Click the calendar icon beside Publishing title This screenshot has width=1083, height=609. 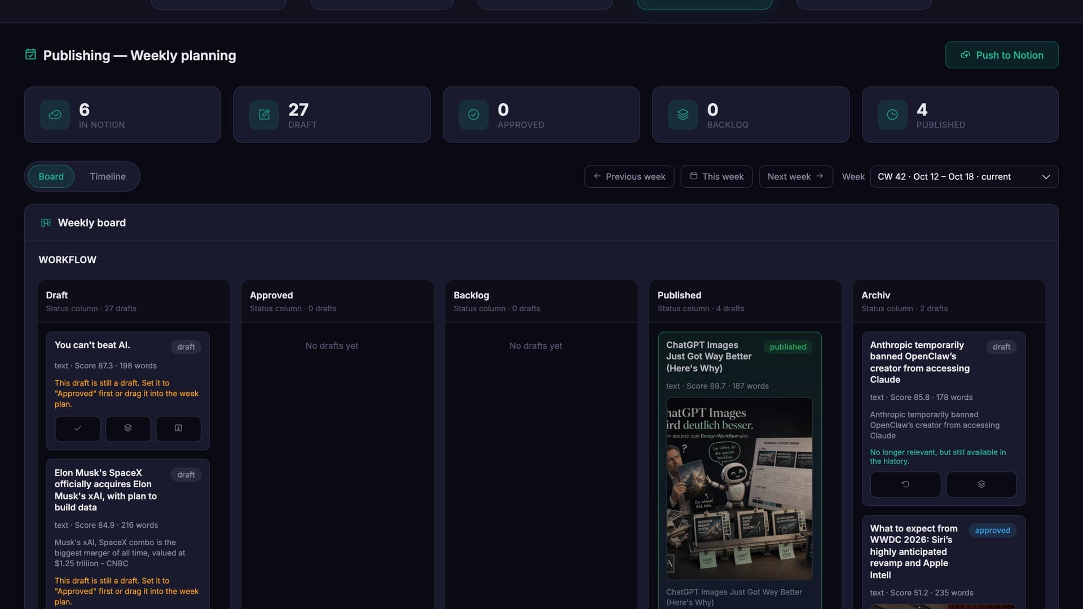[30, 54]
